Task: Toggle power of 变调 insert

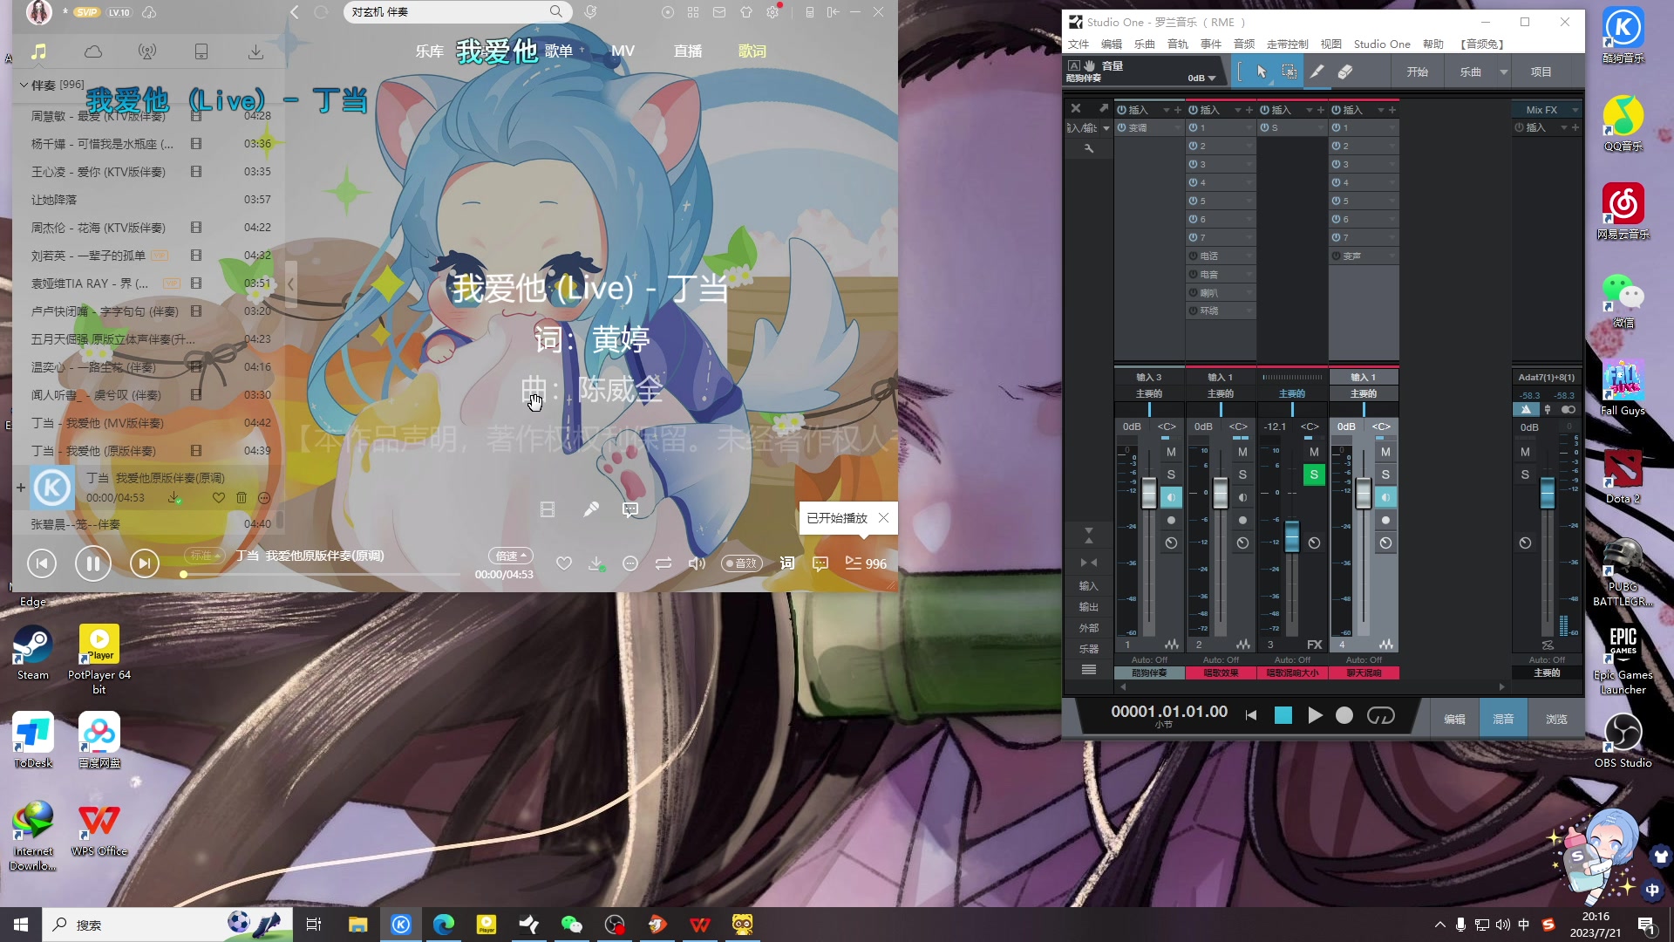Action: point(1122,127)
